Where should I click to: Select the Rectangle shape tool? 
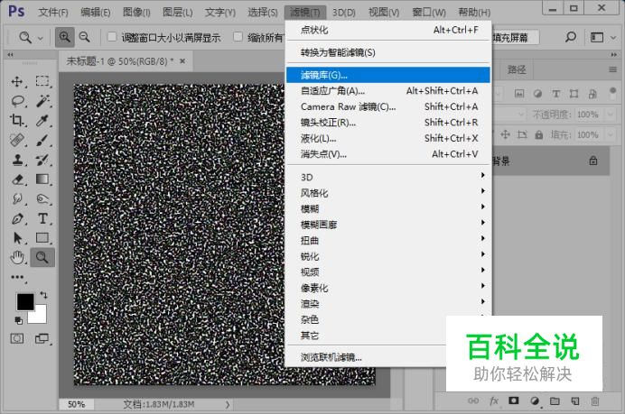[x=42, y=237]
